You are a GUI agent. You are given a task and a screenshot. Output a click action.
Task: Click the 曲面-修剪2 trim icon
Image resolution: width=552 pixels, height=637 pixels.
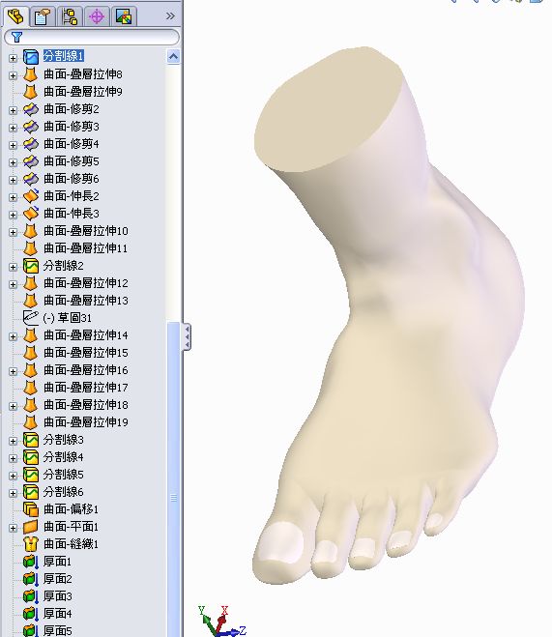(31, 109)
